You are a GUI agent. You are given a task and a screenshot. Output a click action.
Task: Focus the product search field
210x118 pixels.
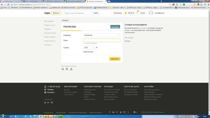pos(77,13)
